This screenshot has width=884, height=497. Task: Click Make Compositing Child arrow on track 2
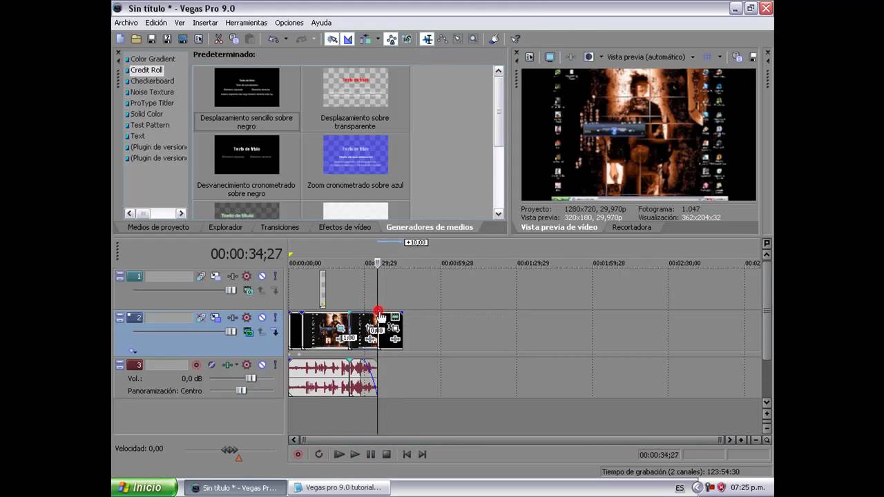coord(276,332)
